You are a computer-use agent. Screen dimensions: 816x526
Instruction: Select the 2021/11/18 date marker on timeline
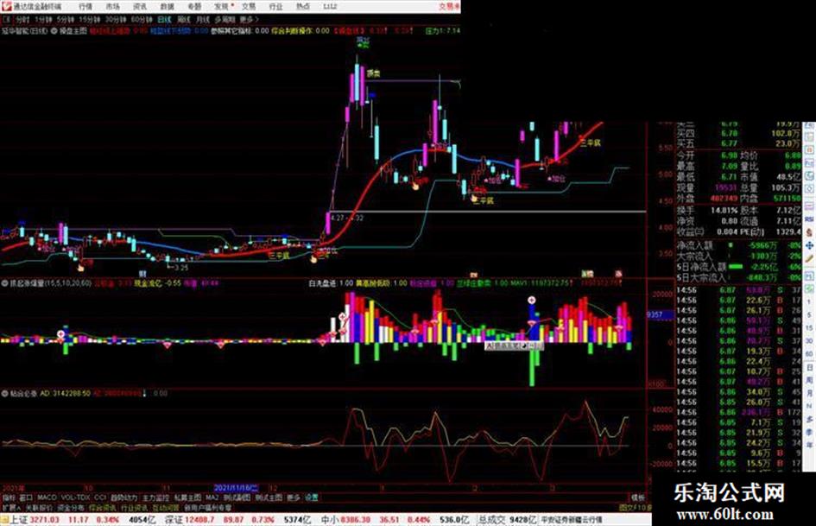(236, 489)
